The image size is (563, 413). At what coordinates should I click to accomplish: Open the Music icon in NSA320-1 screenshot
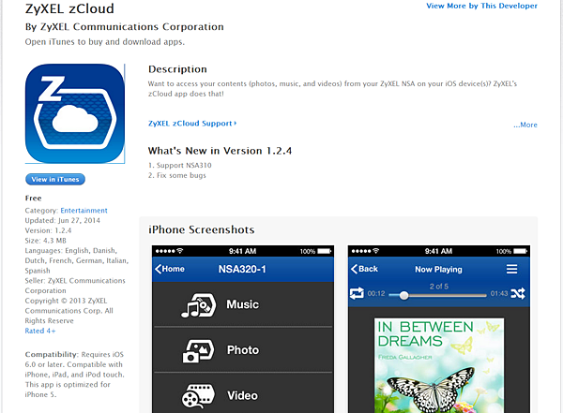click(198, 305)
